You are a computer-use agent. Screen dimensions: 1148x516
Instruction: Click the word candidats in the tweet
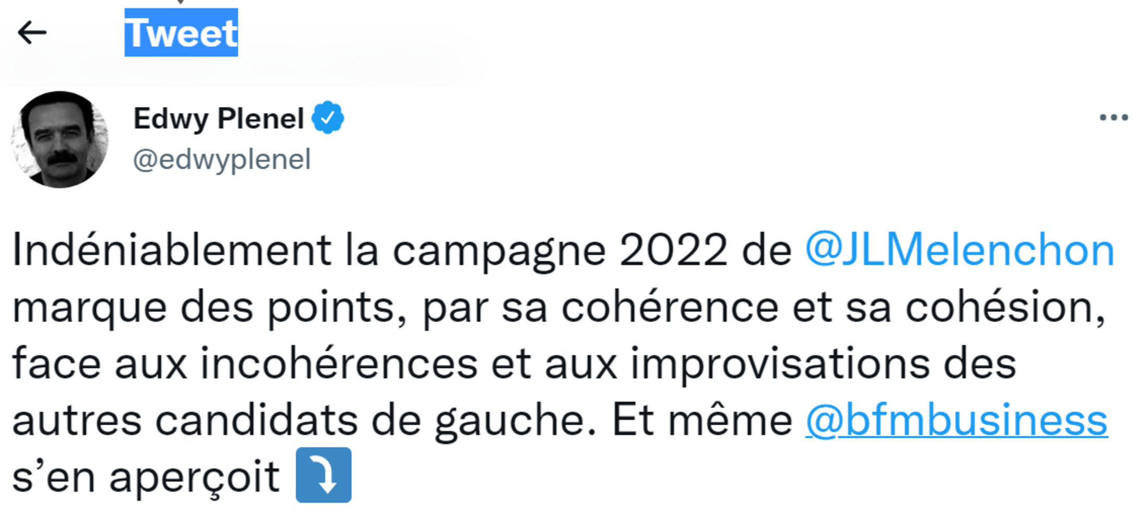point(256,420)
